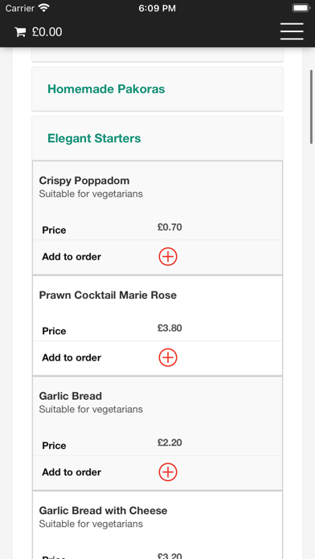The height and width of the screenshot is (559, 315).
Task: Add Prawn Cocktail Marie Rose to order
Action: [168, 357]
